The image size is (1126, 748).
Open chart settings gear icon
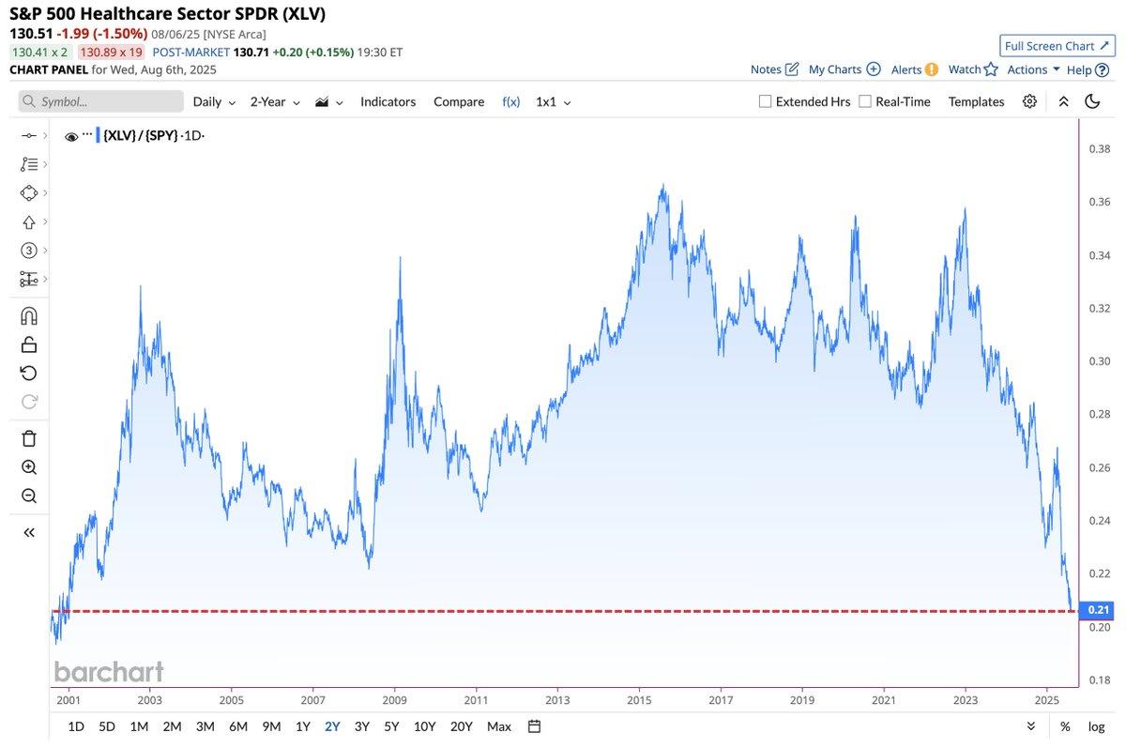pyautogui.click(x=1029, y=101)
